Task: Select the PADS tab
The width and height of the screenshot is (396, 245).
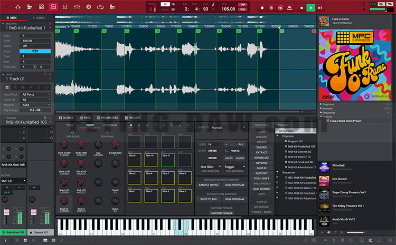Action: pyautogui.click(x=85, y=117)
